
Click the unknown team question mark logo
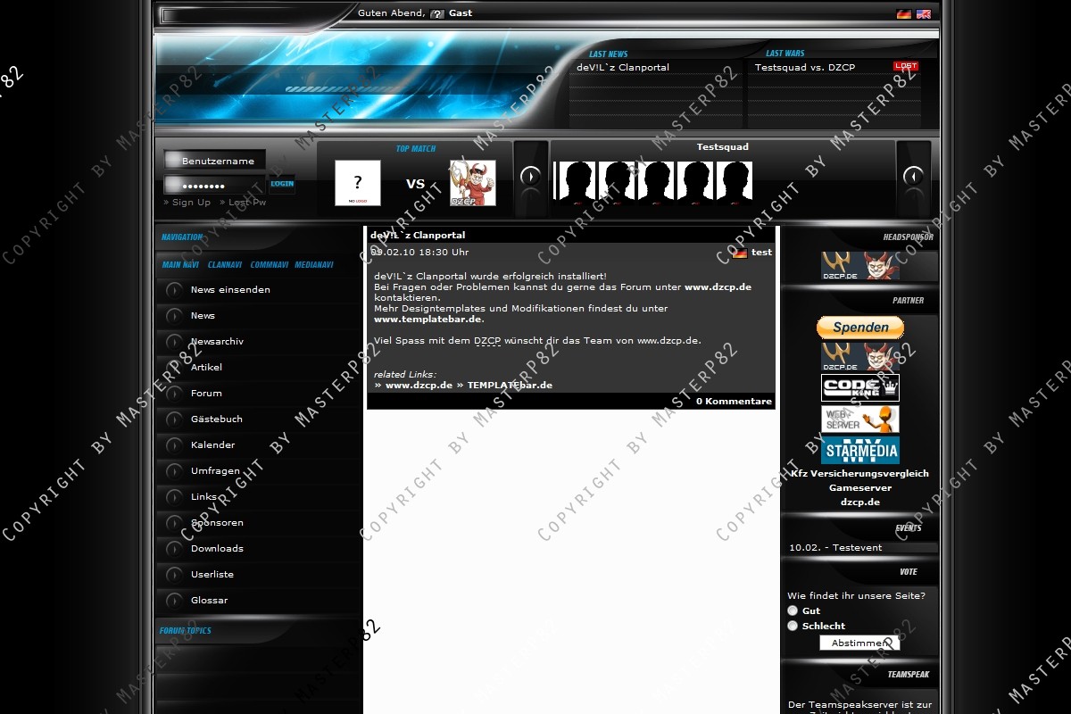click(x=358, y=183)
